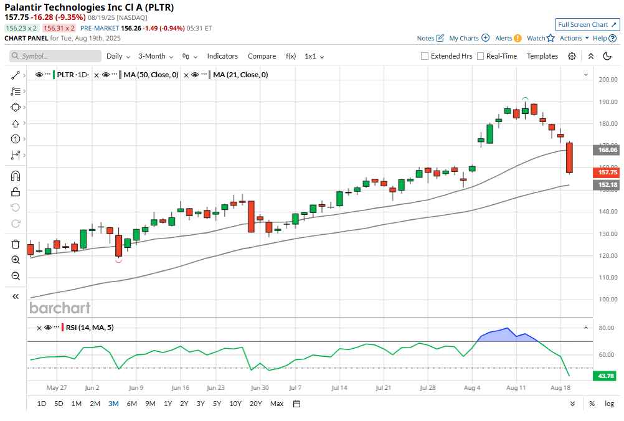Open Notes edit icon link

pyautogui.click(x=430, y=38)
